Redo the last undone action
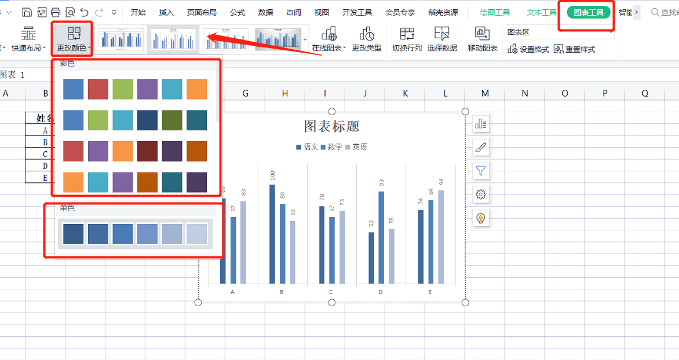Image resolution: width=679 pixels, height=360 pixels. tap(99, 12)
